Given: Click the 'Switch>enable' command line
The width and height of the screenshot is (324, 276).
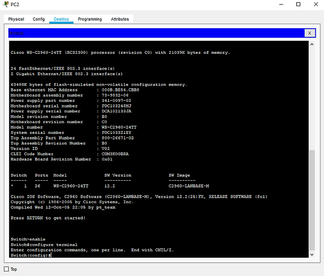Looking at the screenshot, I should click(x=28, y=239).
